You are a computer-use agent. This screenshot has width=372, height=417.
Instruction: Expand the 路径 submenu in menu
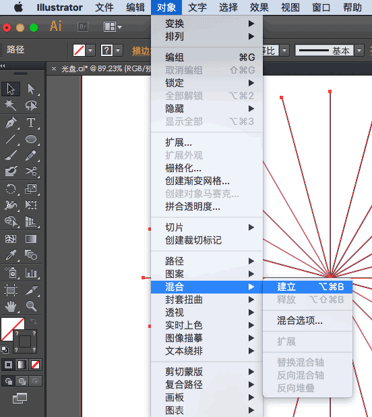click(207, 261)
